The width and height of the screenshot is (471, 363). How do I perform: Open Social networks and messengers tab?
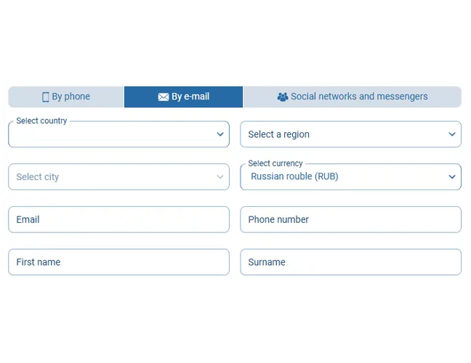[353, 97]
